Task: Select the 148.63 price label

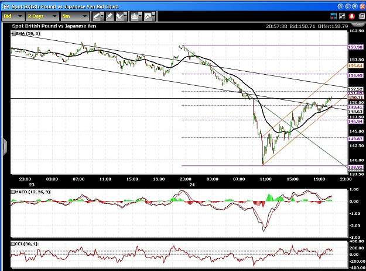Action: click(x=355, y=112)
